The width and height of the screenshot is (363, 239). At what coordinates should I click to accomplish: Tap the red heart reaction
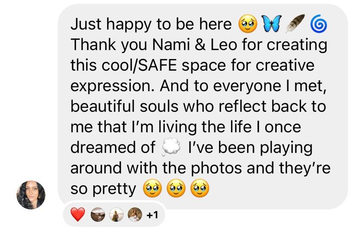click(78, 214)
